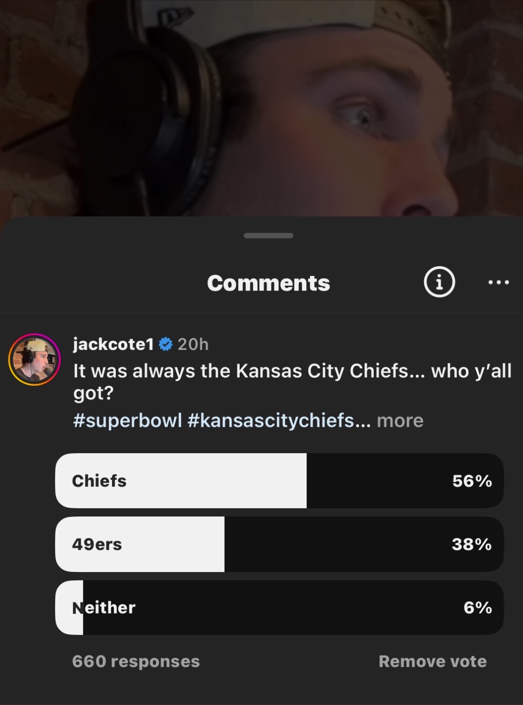Image resolution: width=523 pixels, height=705 pixels.
Task: Tap the video behind the comments sheet
Action: (x=261, y=108)
